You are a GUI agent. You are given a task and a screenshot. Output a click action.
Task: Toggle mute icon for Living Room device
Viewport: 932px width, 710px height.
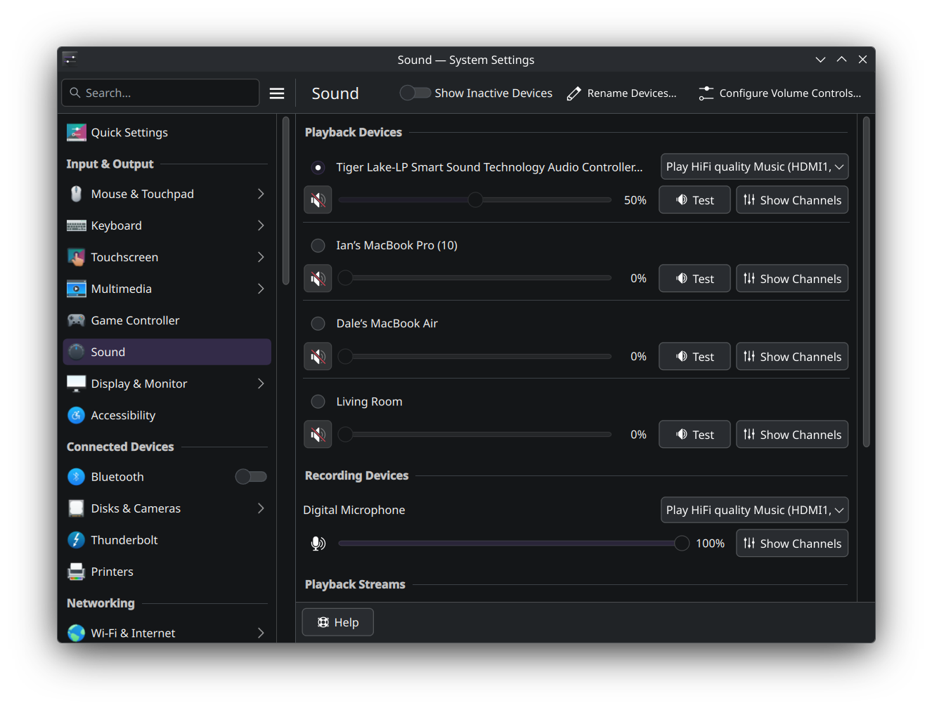pos(318,435)
